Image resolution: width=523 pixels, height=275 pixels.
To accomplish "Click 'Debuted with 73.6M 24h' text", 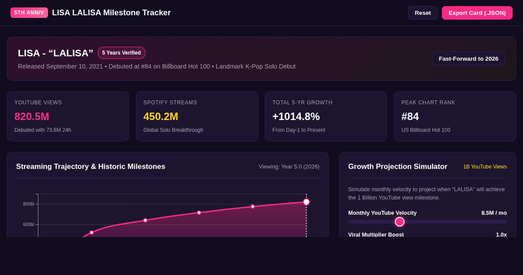I will click(x=43, y=130).
